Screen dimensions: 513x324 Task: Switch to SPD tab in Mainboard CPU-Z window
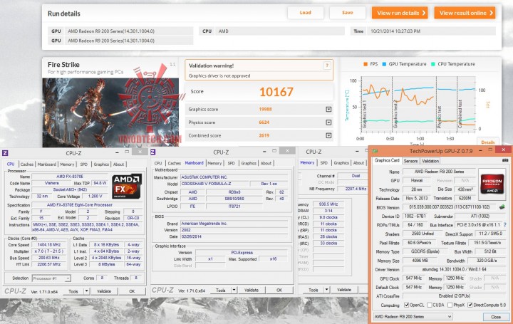[232, 163]
